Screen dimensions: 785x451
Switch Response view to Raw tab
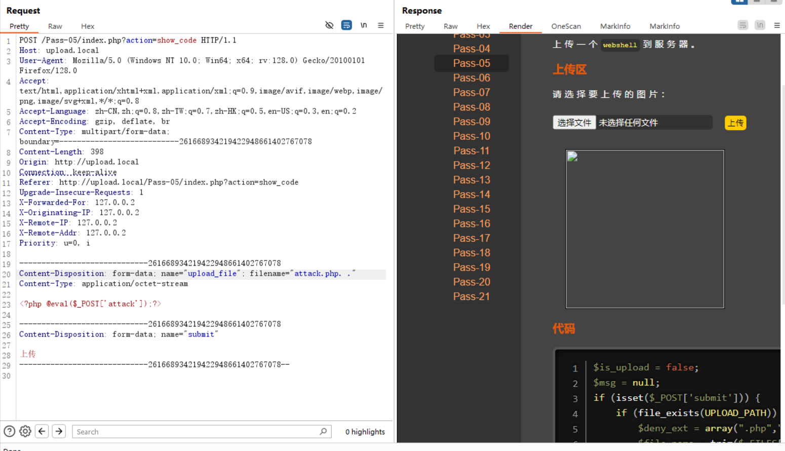click(451, 26)
